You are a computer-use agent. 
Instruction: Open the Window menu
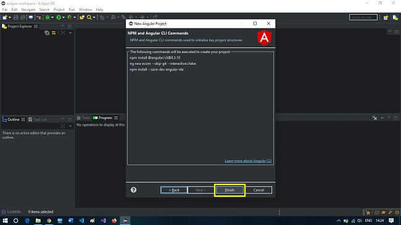85,9
